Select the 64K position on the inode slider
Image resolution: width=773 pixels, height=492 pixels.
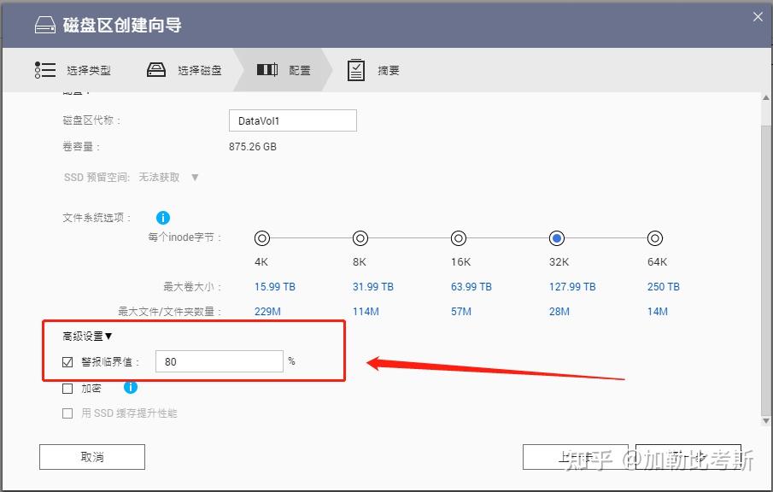pyautogui.click(x=655, y=238)
